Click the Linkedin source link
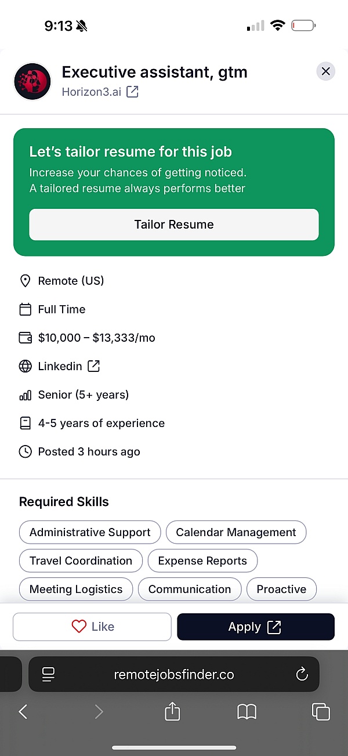 60,366
